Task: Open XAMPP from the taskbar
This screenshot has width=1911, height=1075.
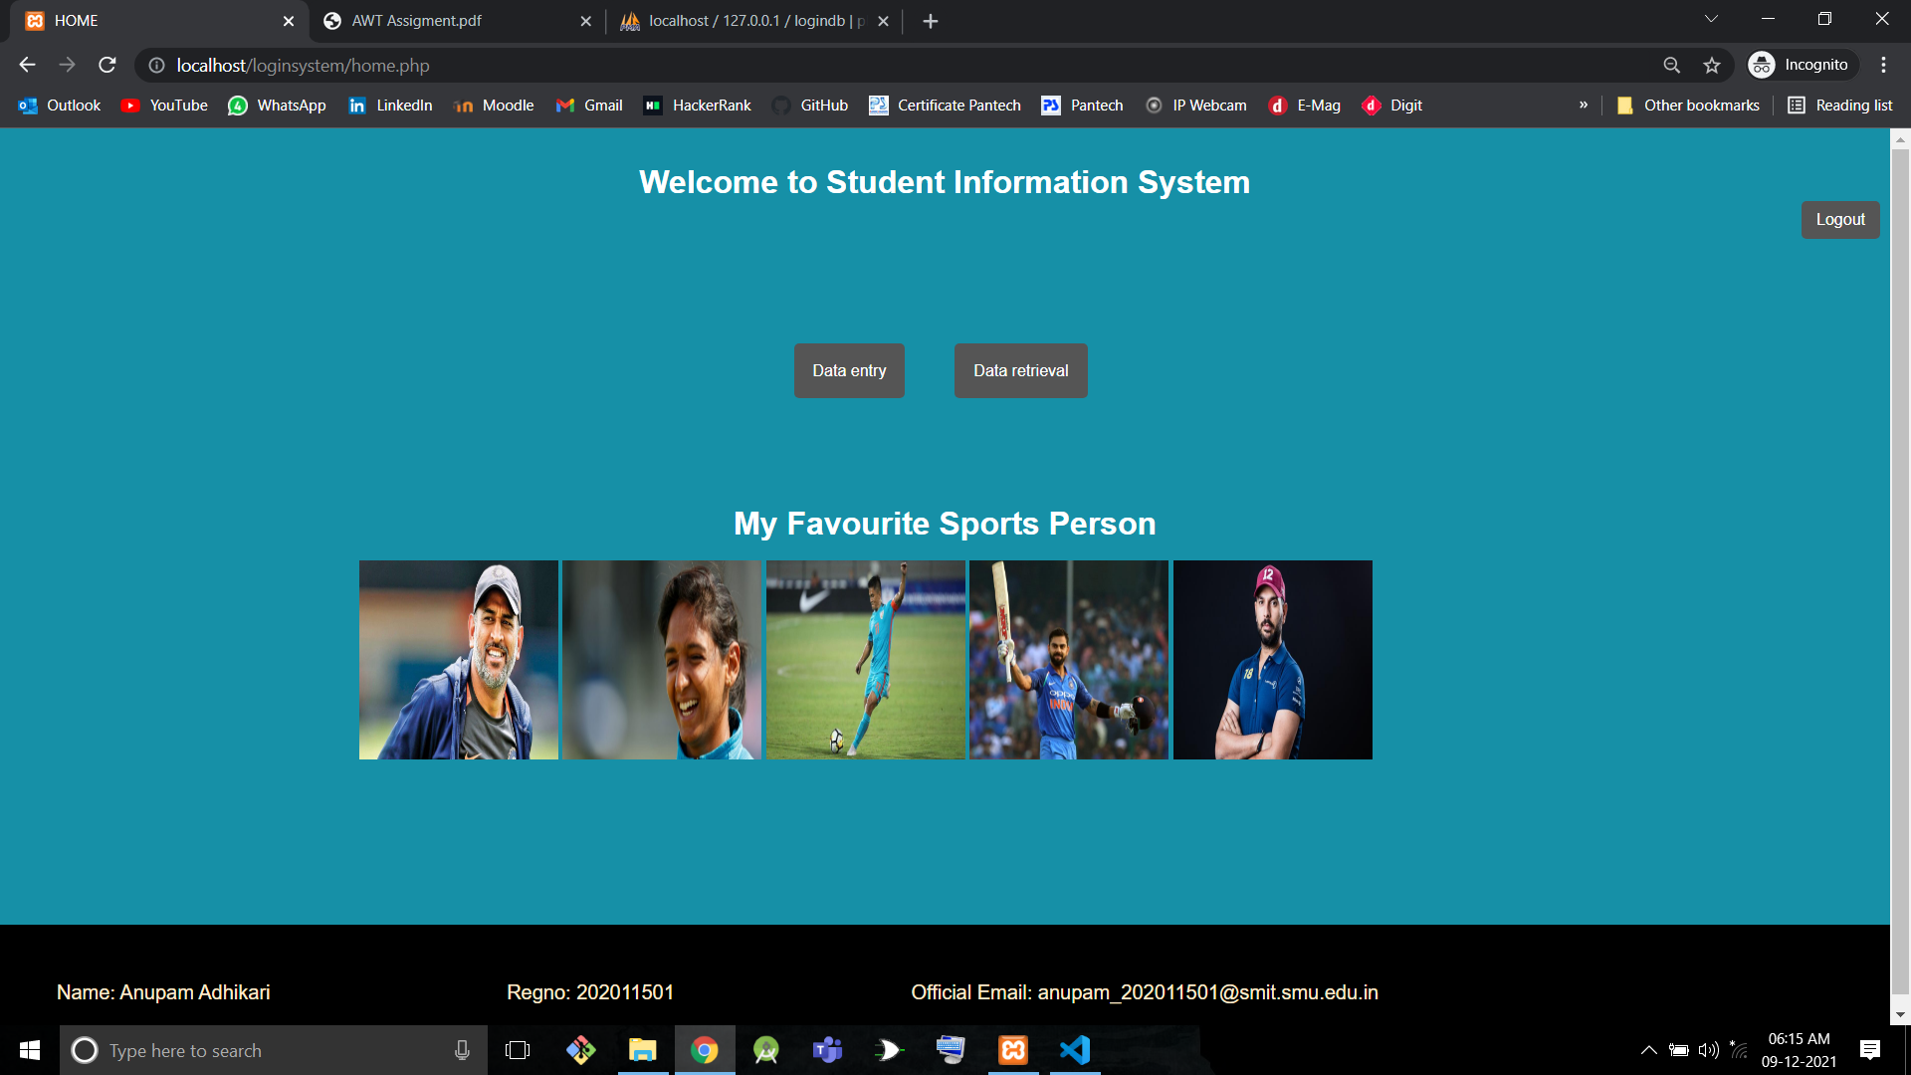Action: point(1012,1050)
